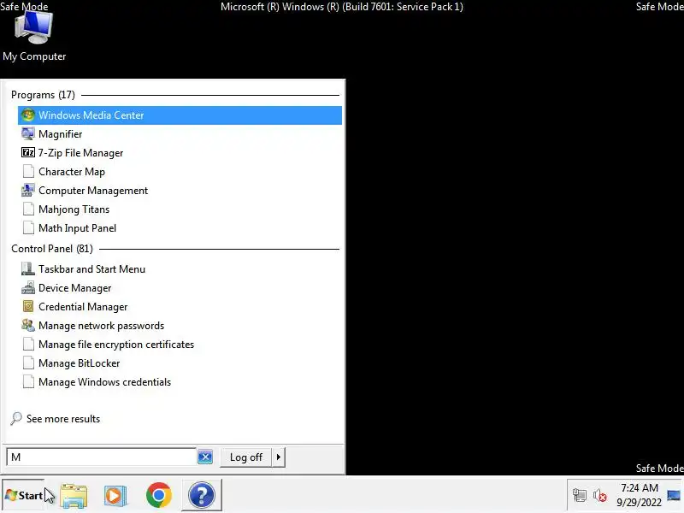
Task: Open See more results link
Action: pos(63,419)
